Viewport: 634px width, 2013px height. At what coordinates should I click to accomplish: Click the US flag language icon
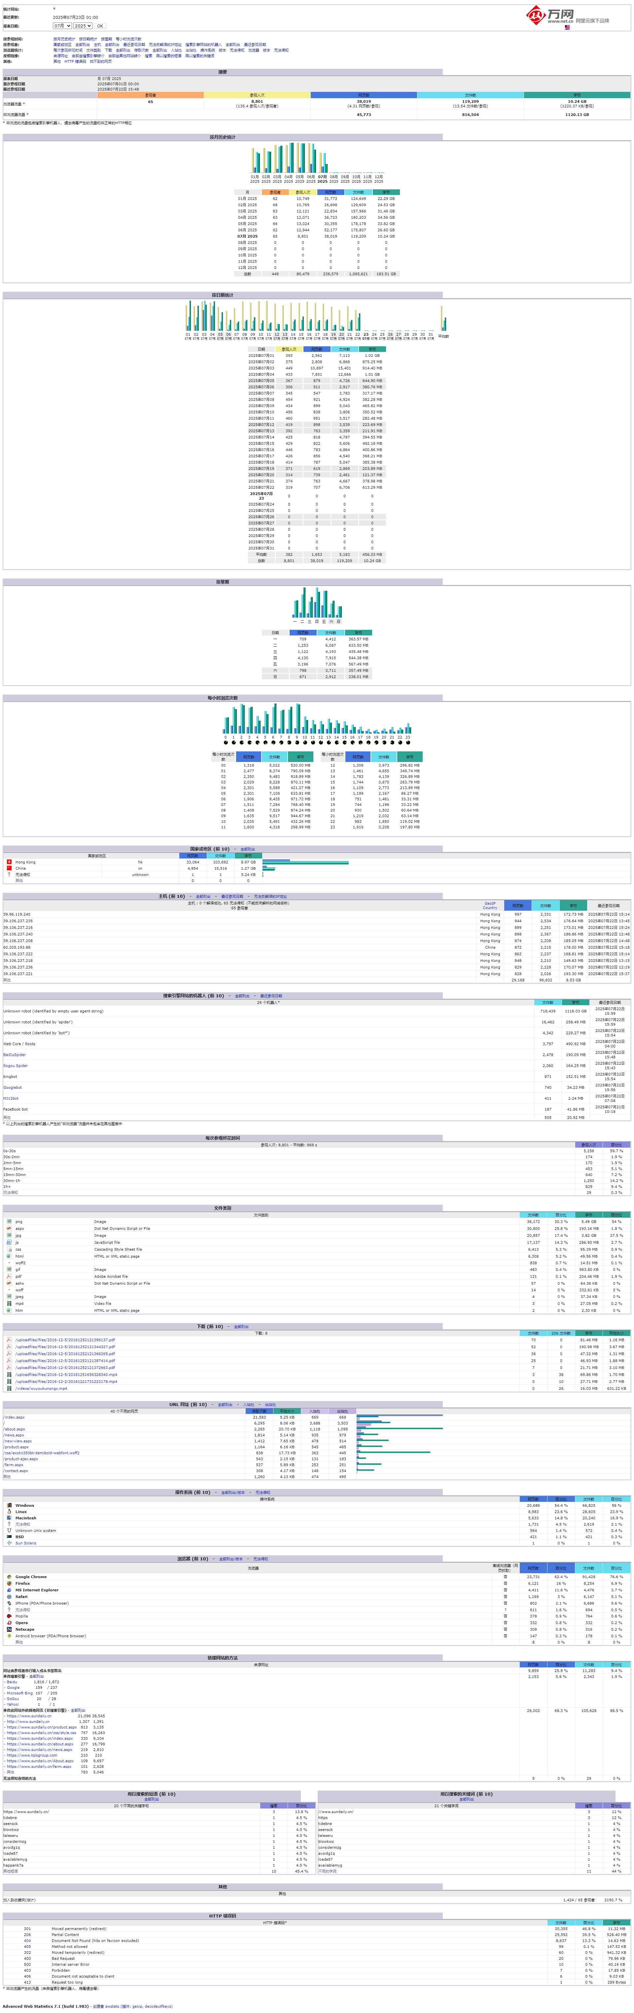(x=567, y=27)
